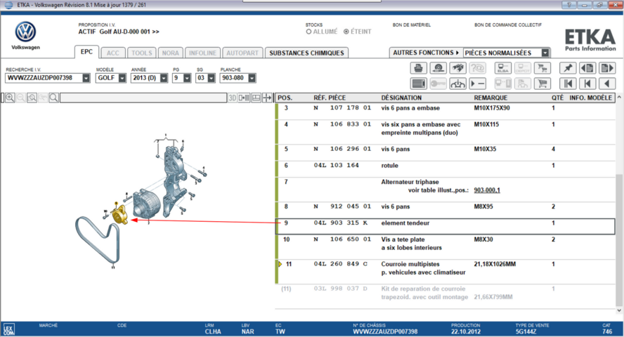Click the illustration-to-list link icon
Viewport: 624px width, 337px height.
[x=244, y=98]
